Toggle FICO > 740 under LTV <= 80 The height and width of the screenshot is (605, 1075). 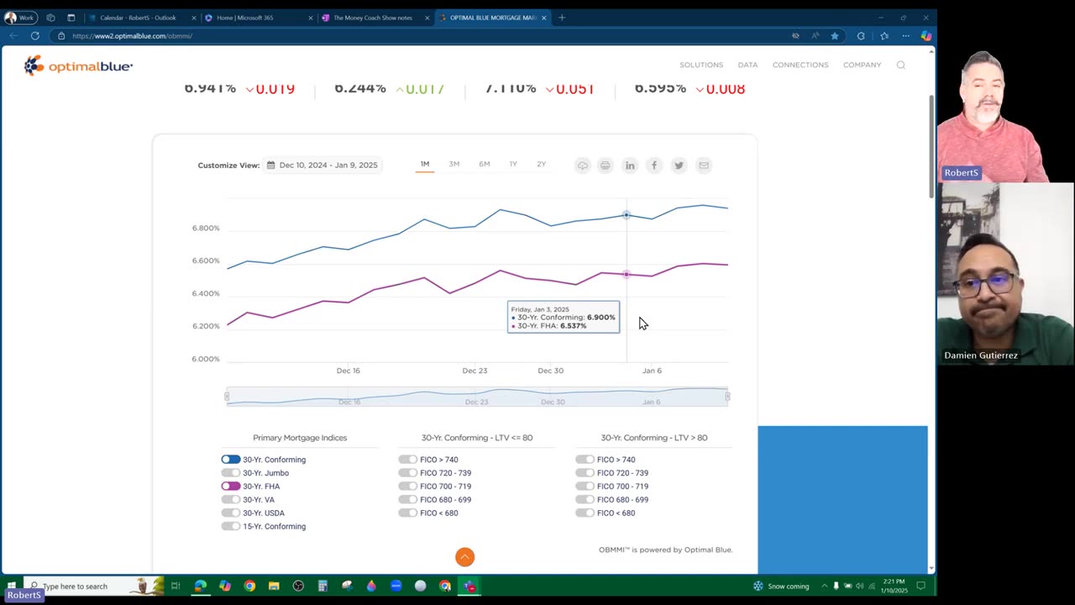(407, 460)
